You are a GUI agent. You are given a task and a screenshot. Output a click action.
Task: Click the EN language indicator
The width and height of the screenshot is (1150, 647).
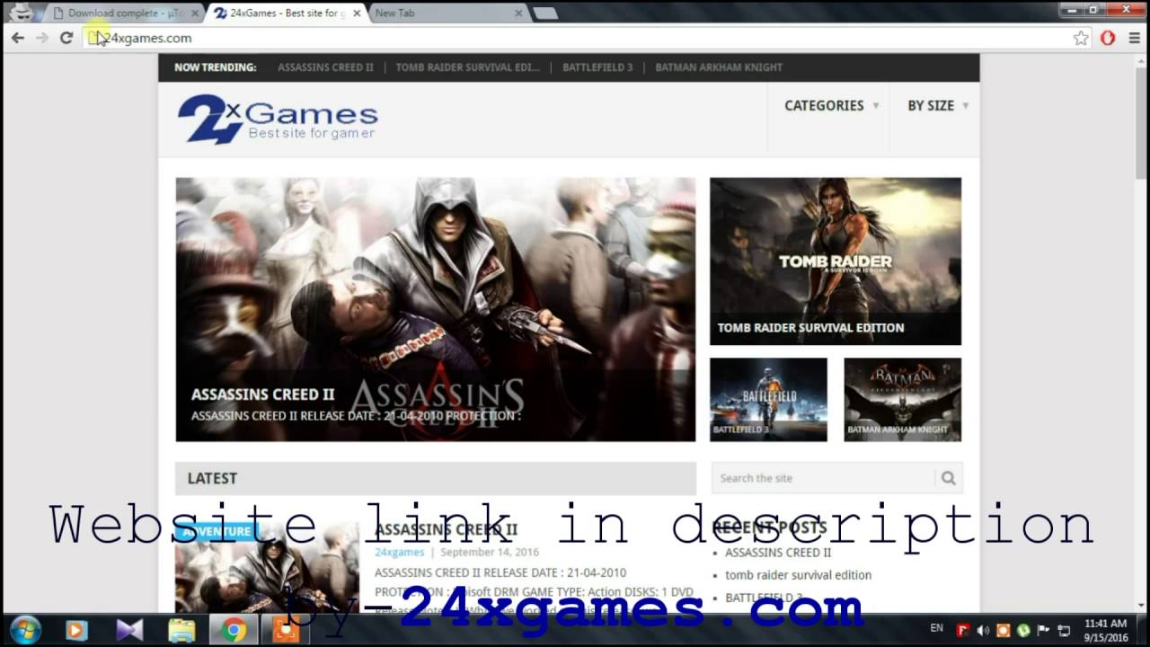coord(937,628)
